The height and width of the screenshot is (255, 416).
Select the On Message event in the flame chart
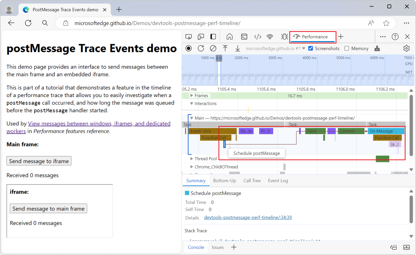[x=384, y=131]
